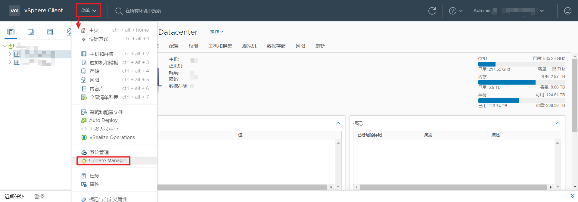Click the 主机和群集 menu icon
The width and height of the screenshot is (578, 202).
click(84, 54)
